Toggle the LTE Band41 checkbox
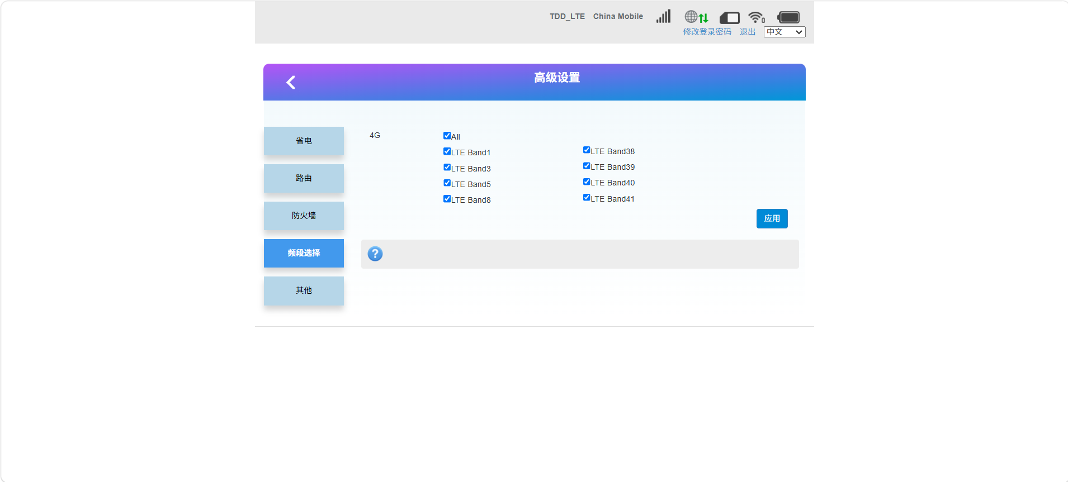Screen dimensions: 1068x482 click(587, 198)
